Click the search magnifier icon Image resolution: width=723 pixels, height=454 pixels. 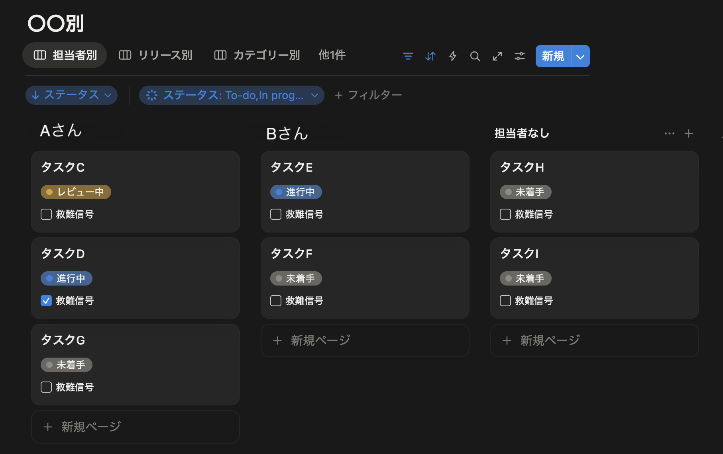(x=475, y=56)
